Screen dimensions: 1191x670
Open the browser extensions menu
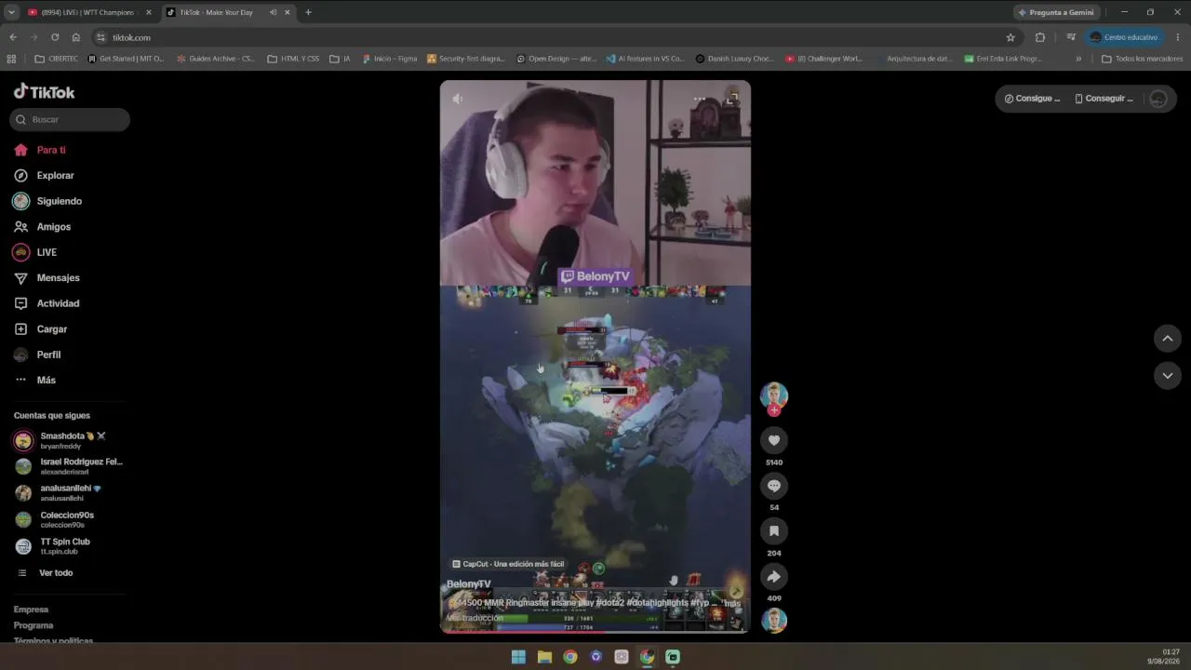[1040, 37]
